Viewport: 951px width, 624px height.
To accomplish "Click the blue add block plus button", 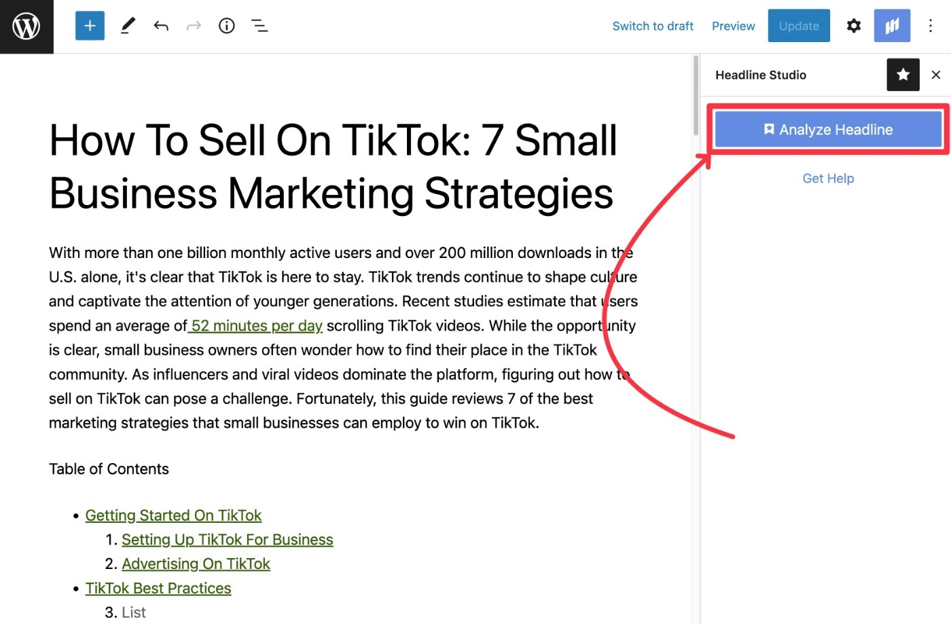I will pyautogui.click(x=90, y=26).
